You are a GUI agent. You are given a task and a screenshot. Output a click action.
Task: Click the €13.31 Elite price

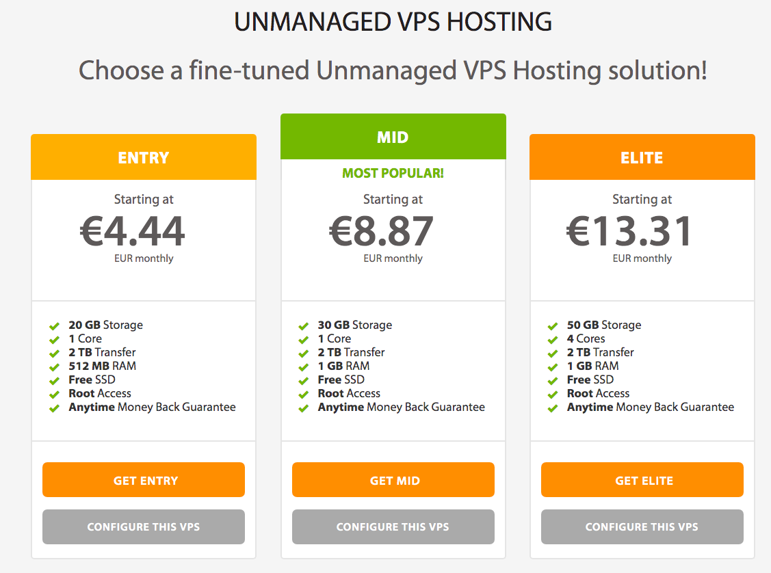[x=629, y=231]
